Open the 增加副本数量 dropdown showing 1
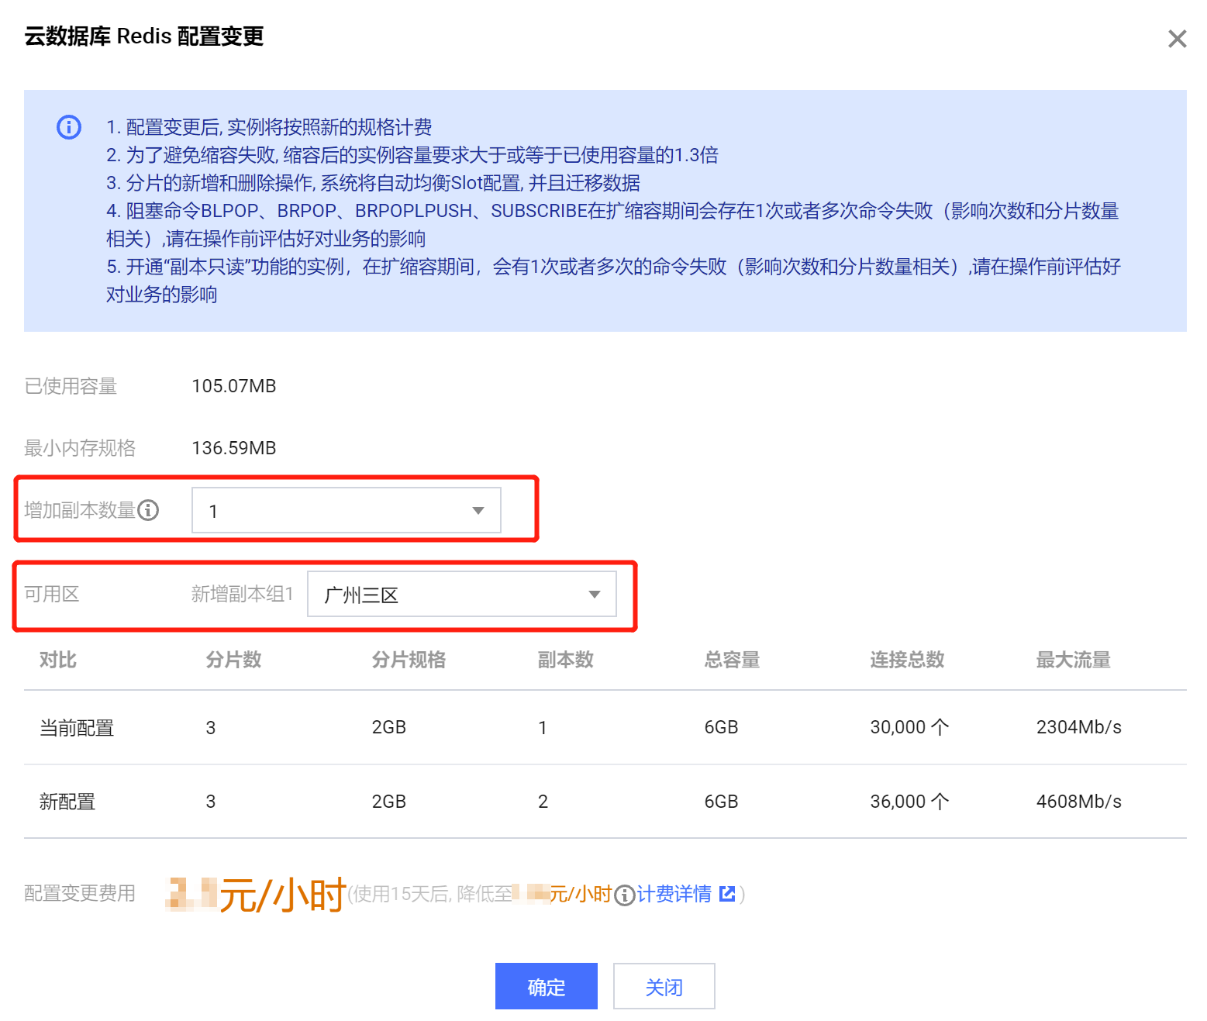This screenshot has width=1207, height=1021. [x=347, y=510]
